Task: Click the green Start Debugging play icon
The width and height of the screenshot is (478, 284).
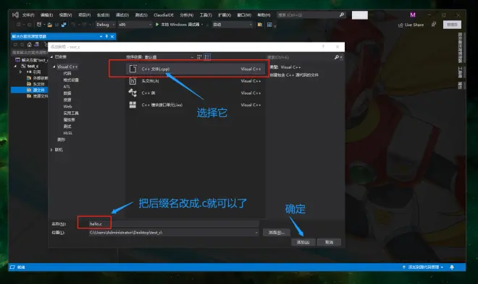Action: click(x=157, y=25)
